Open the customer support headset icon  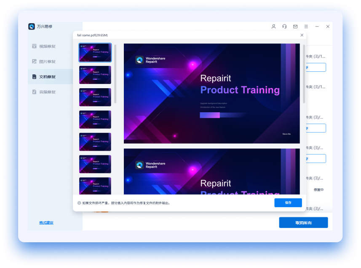[284, 27]
